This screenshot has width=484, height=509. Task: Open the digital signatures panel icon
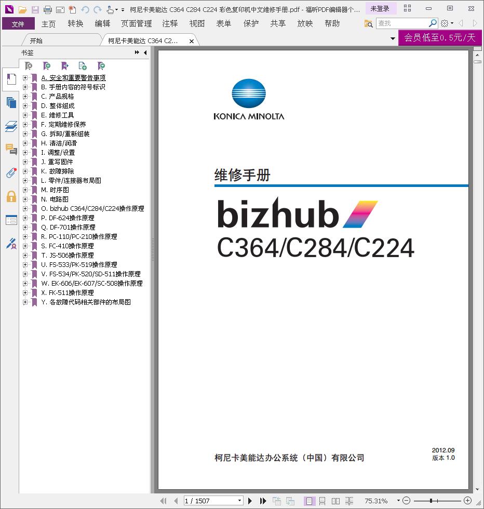(11, 244)
